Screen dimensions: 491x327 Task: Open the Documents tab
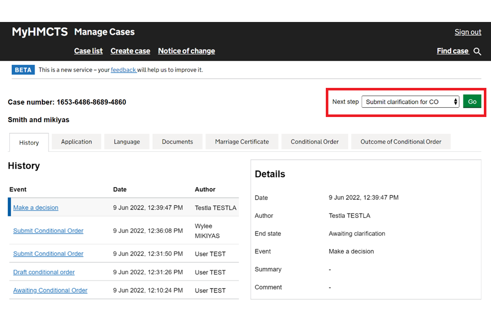pyautogui.click(x=177, y=142)
